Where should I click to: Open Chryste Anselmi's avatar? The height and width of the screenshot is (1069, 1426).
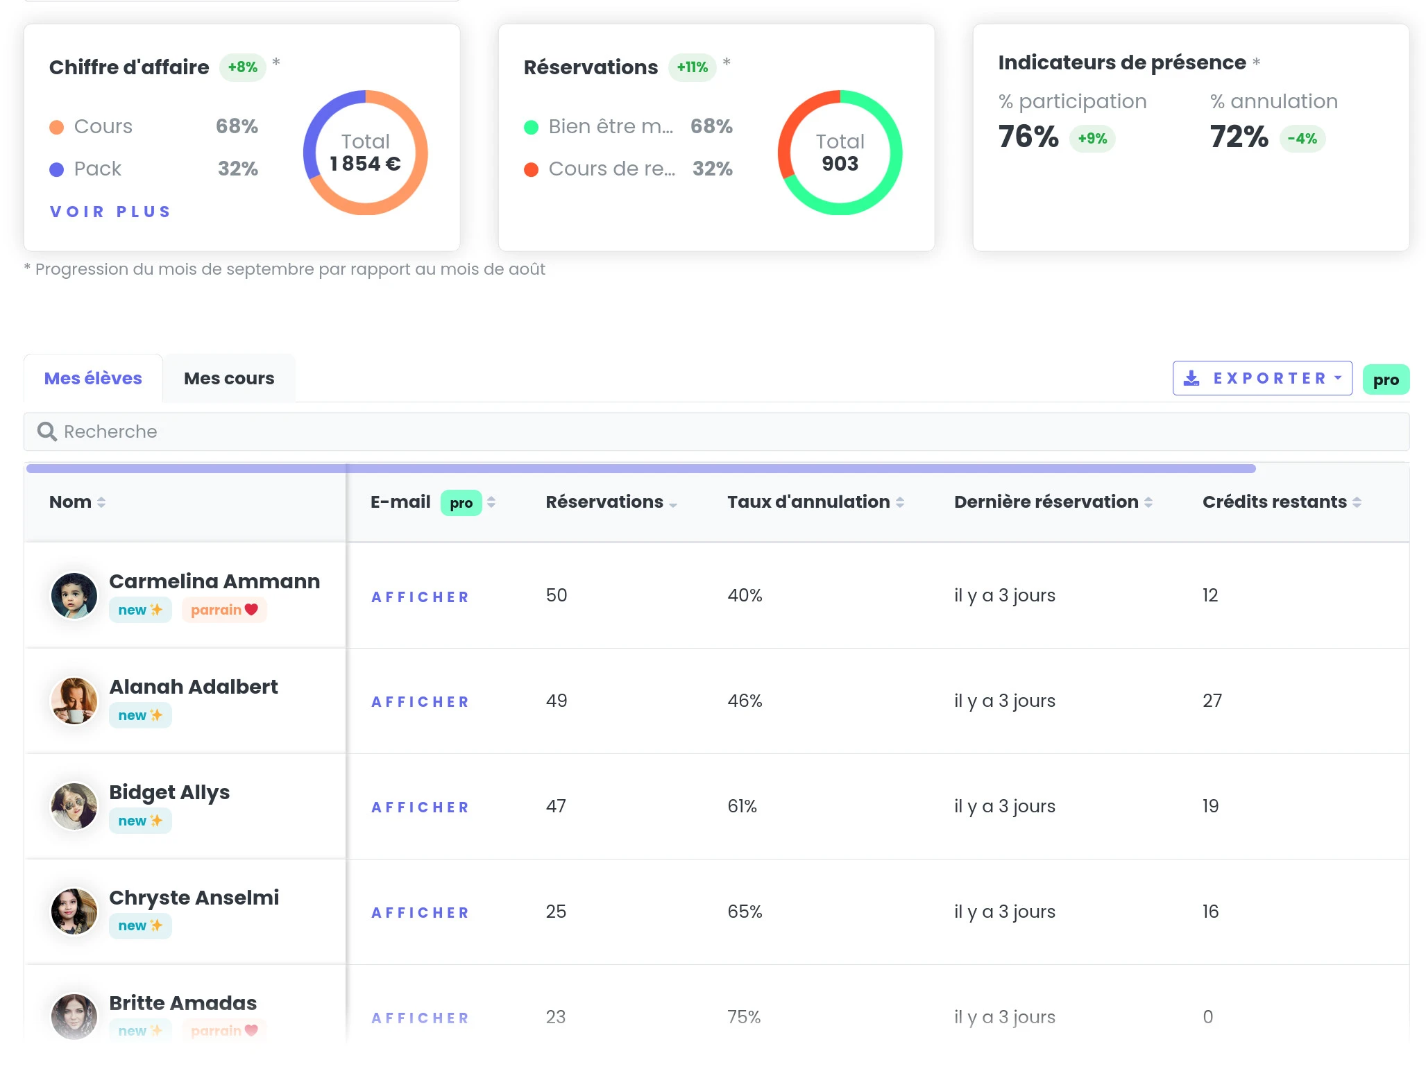coord(74,912)
